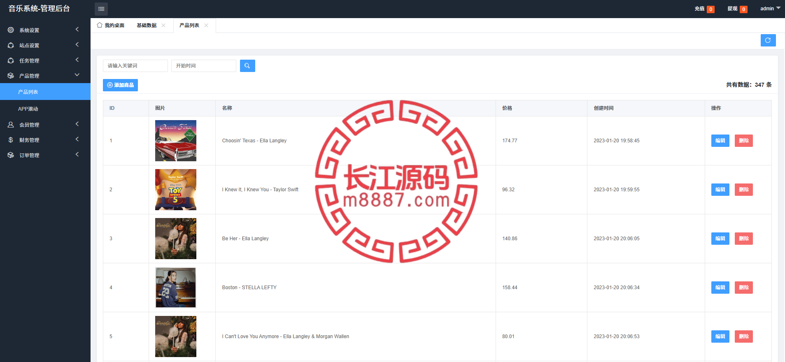The image size is (785, 362).
Task: Click the price value 96.32
Action: pyautogui.click(x=508, y=190)
